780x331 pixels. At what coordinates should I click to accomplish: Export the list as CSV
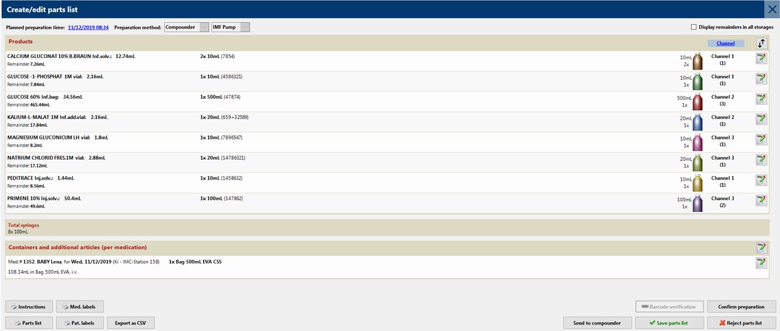click(130, 323)
